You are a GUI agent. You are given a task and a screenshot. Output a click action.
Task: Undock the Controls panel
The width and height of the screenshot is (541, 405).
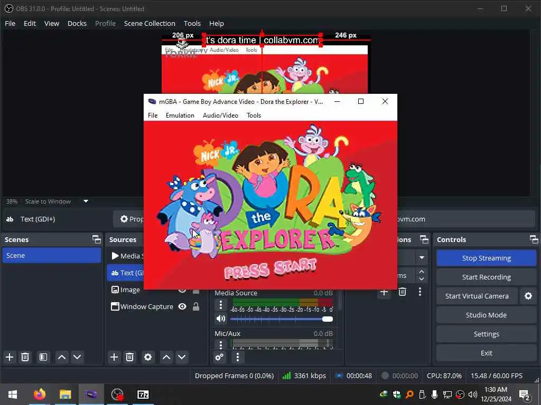click(534, 239)
